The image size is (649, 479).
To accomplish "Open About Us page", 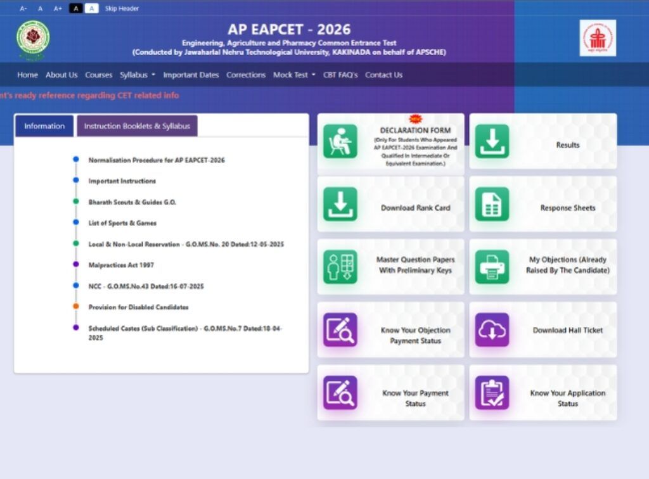I will click(x=61, y=75).
